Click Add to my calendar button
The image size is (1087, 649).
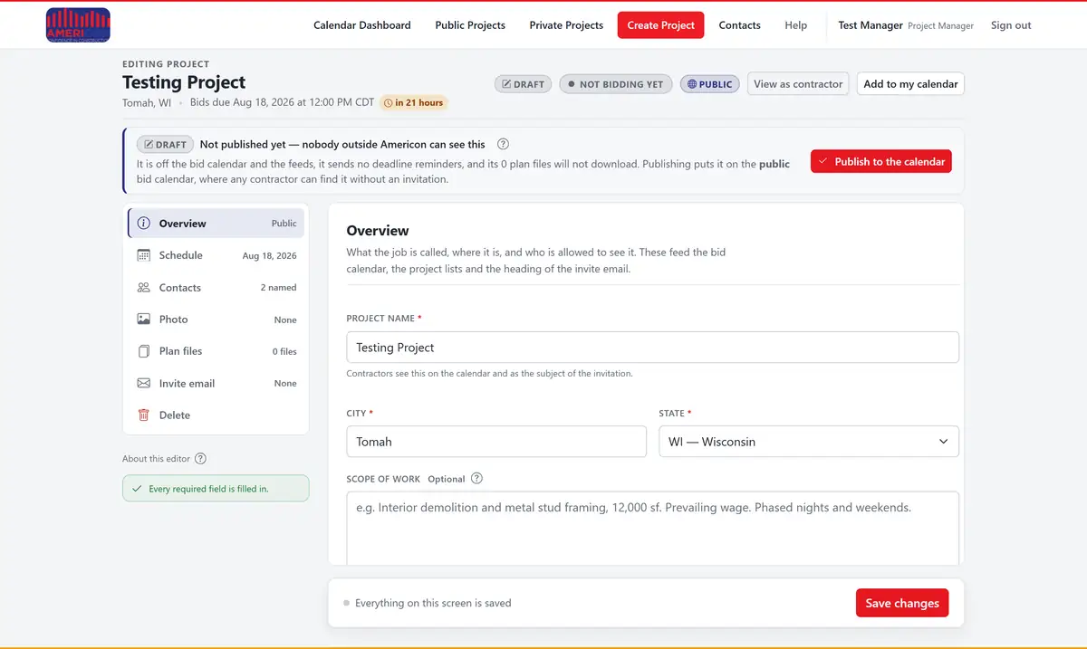pyautogui.click(x=910, y=84)
